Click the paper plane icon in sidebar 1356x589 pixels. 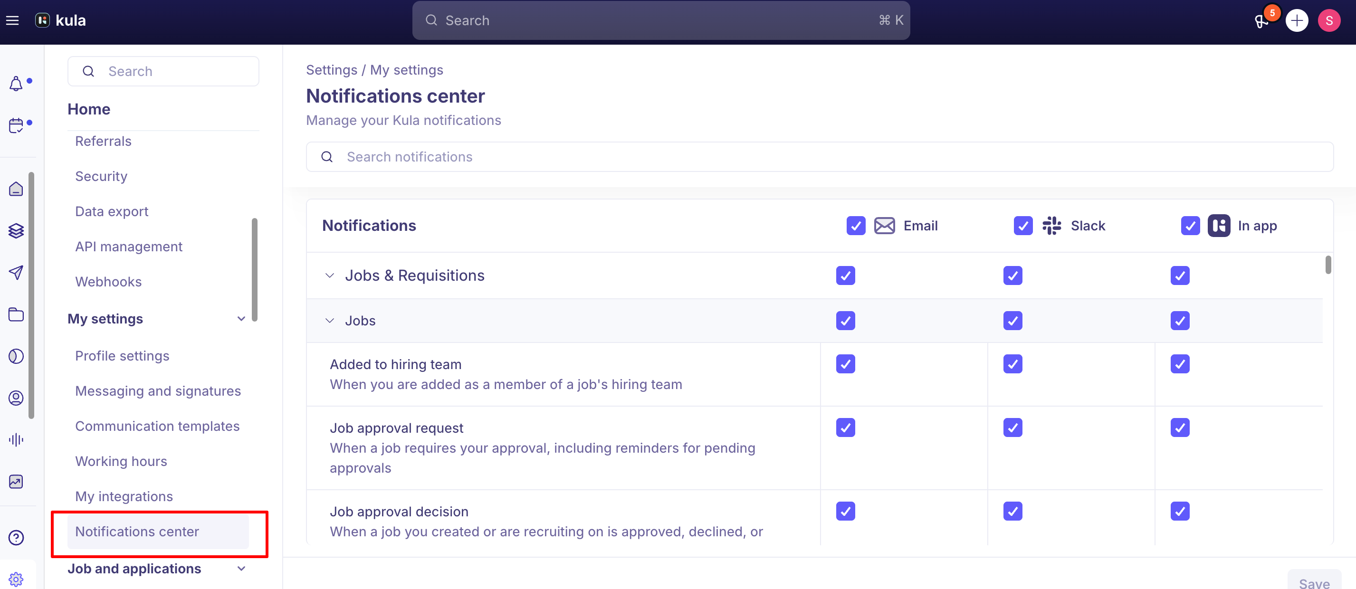pyautogui.click(x=16, y=272)
